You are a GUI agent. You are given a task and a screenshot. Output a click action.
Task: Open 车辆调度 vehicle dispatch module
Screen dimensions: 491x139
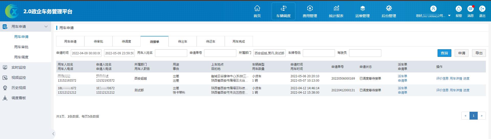point(283,11)
